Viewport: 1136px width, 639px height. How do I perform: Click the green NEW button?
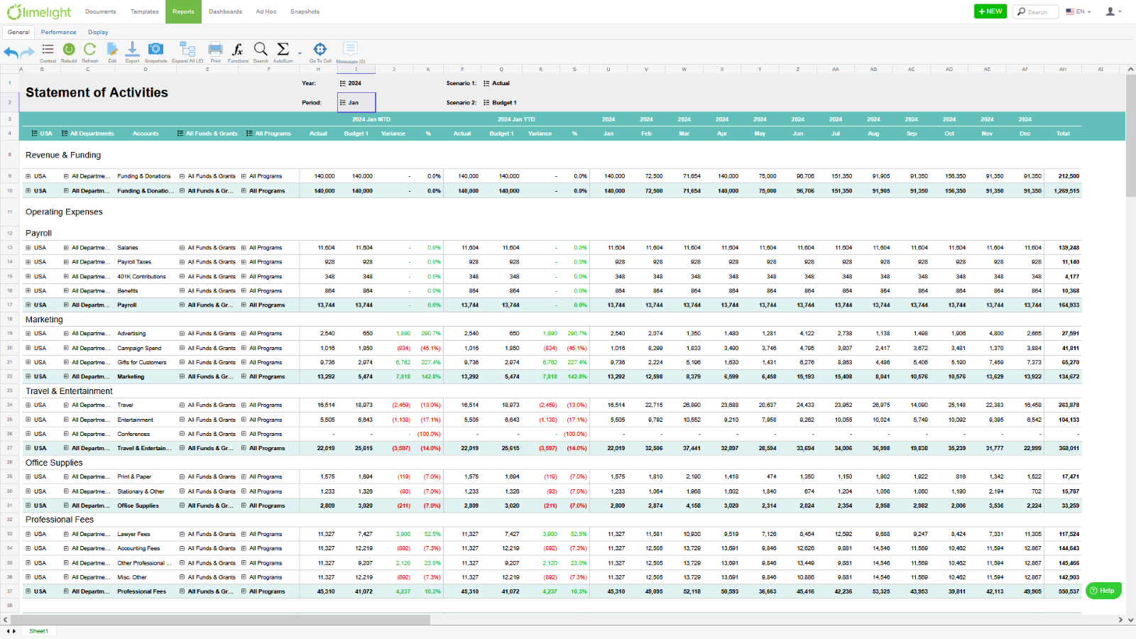(990, 11)
